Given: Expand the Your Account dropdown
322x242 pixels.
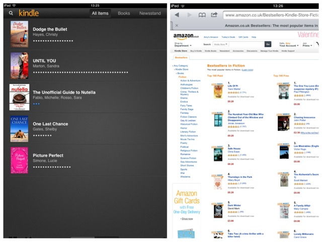Looking at the screenshot, I should coord(289,44).
